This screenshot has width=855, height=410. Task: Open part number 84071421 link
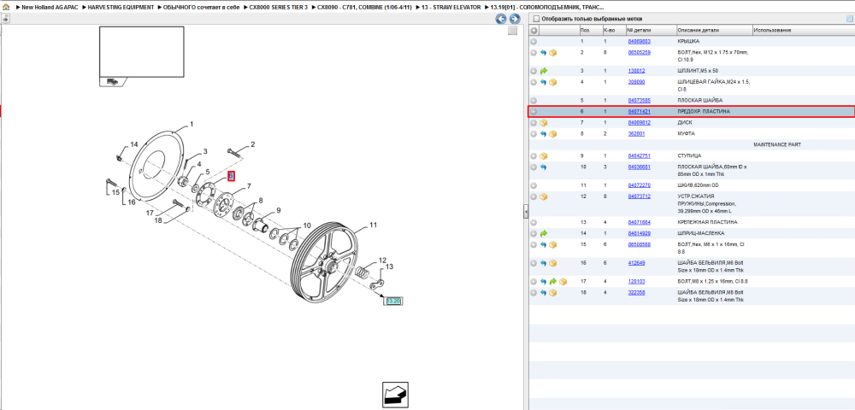pyautogui.click(x=639, y=112)
